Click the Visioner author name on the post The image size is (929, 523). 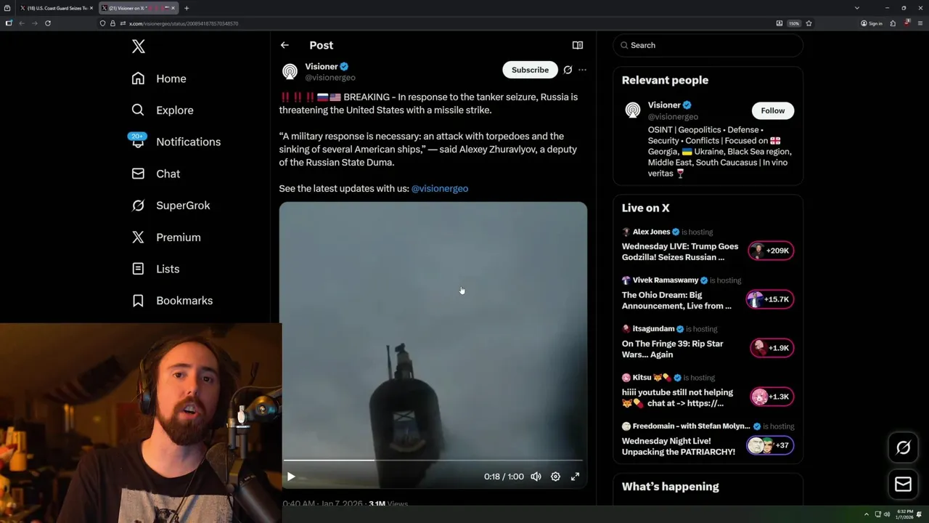click(x=322, y=66)
